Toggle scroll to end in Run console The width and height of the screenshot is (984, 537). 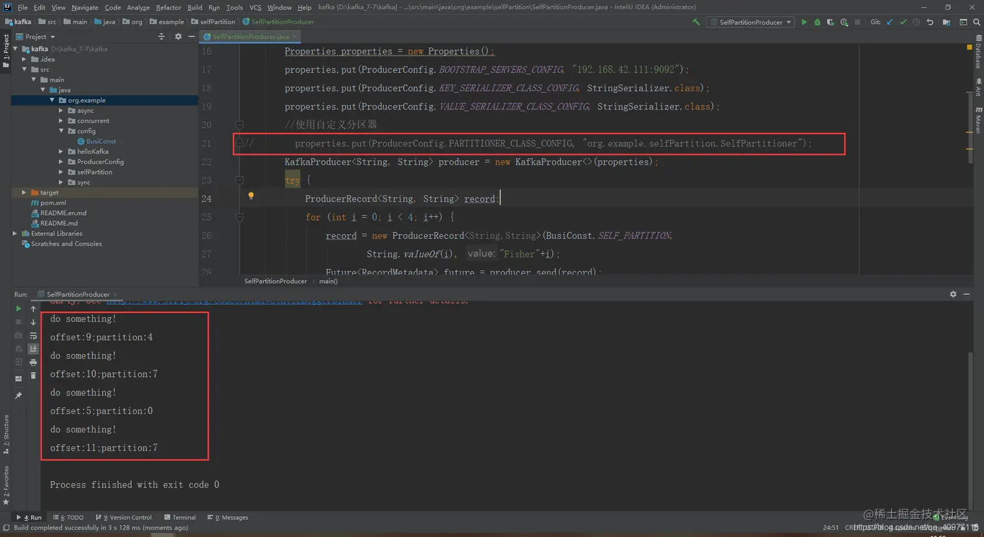[33, 349]
